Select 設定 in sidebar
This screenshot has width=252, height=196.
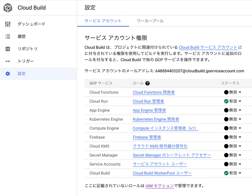click(x=38, y=74)
